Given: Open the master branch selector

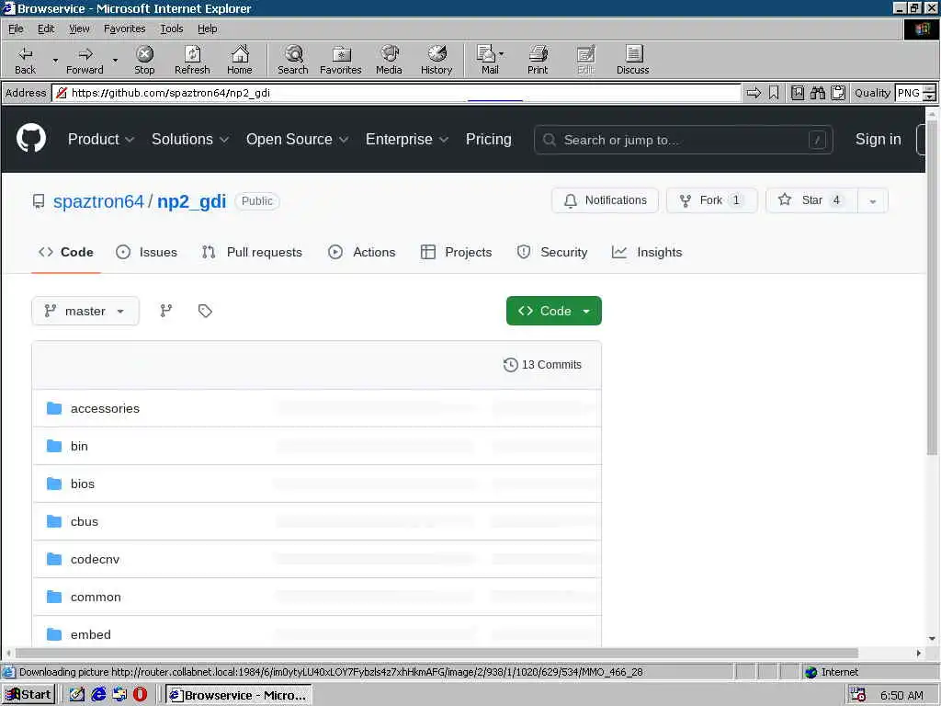Looking at the screenshot, I should pyautogui.click(x=85, y=311).
